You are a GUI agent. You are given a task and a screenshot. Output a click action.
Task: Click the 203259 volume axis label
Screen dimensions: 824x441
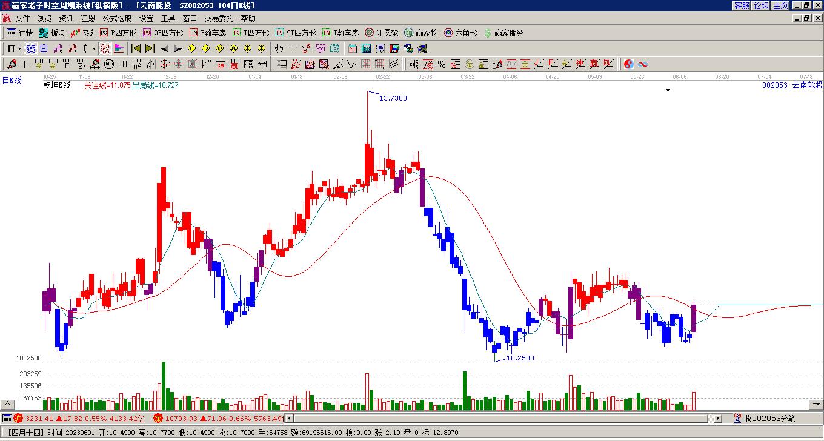pyautogui.click(x=30, y=374)
